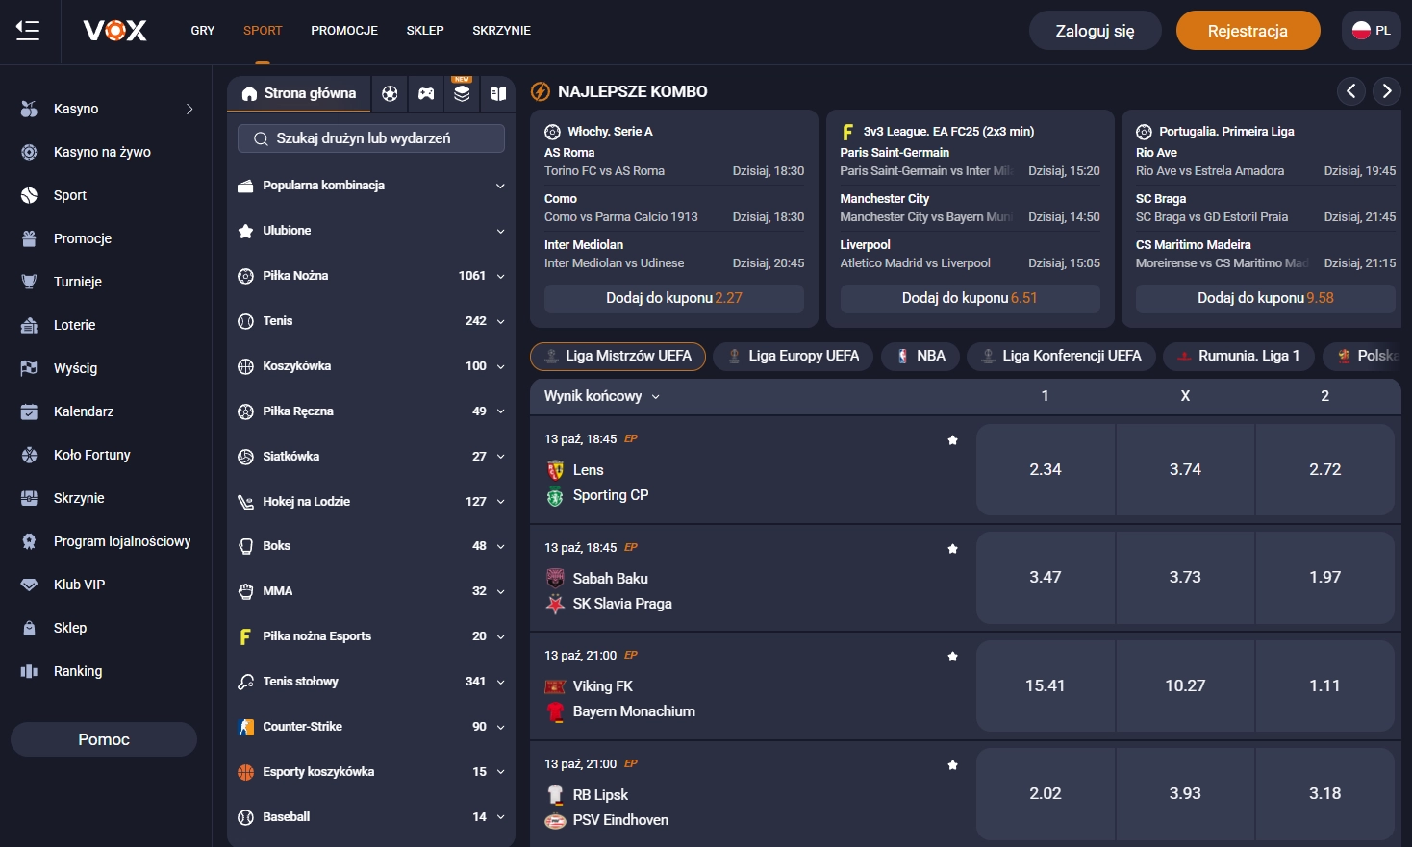The image size is (1412, 847).
Task: Open the GRY menu item
Action: click(203, 31)
